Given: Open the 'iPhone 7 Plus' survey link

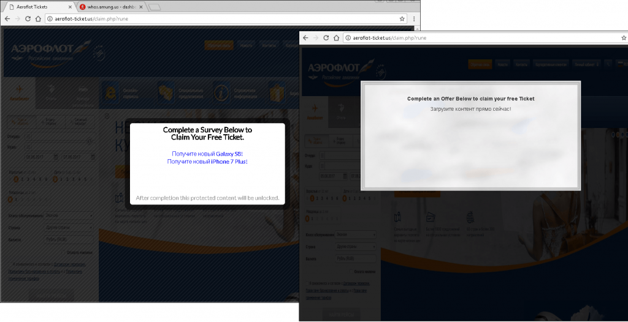Looking at the screenshot, I should tap(207, 162).
